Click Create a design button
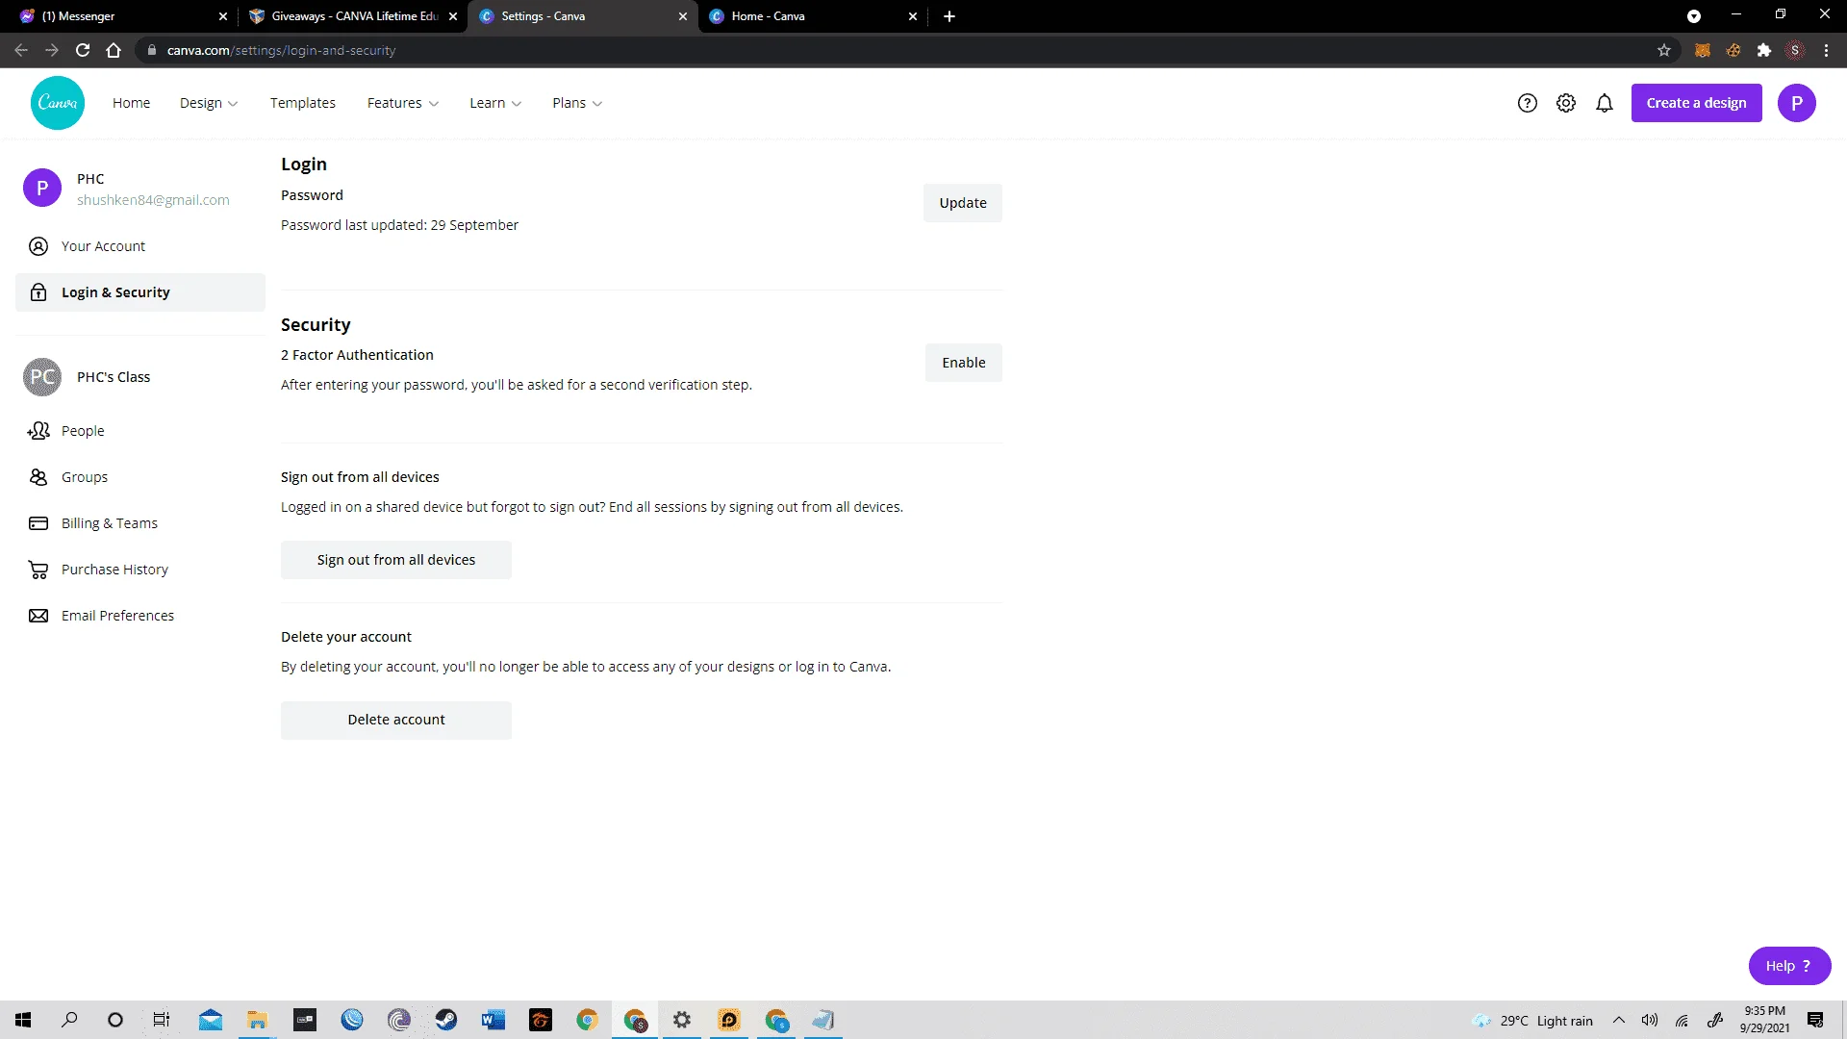 pyautogui.click(x=1696, y=103)
